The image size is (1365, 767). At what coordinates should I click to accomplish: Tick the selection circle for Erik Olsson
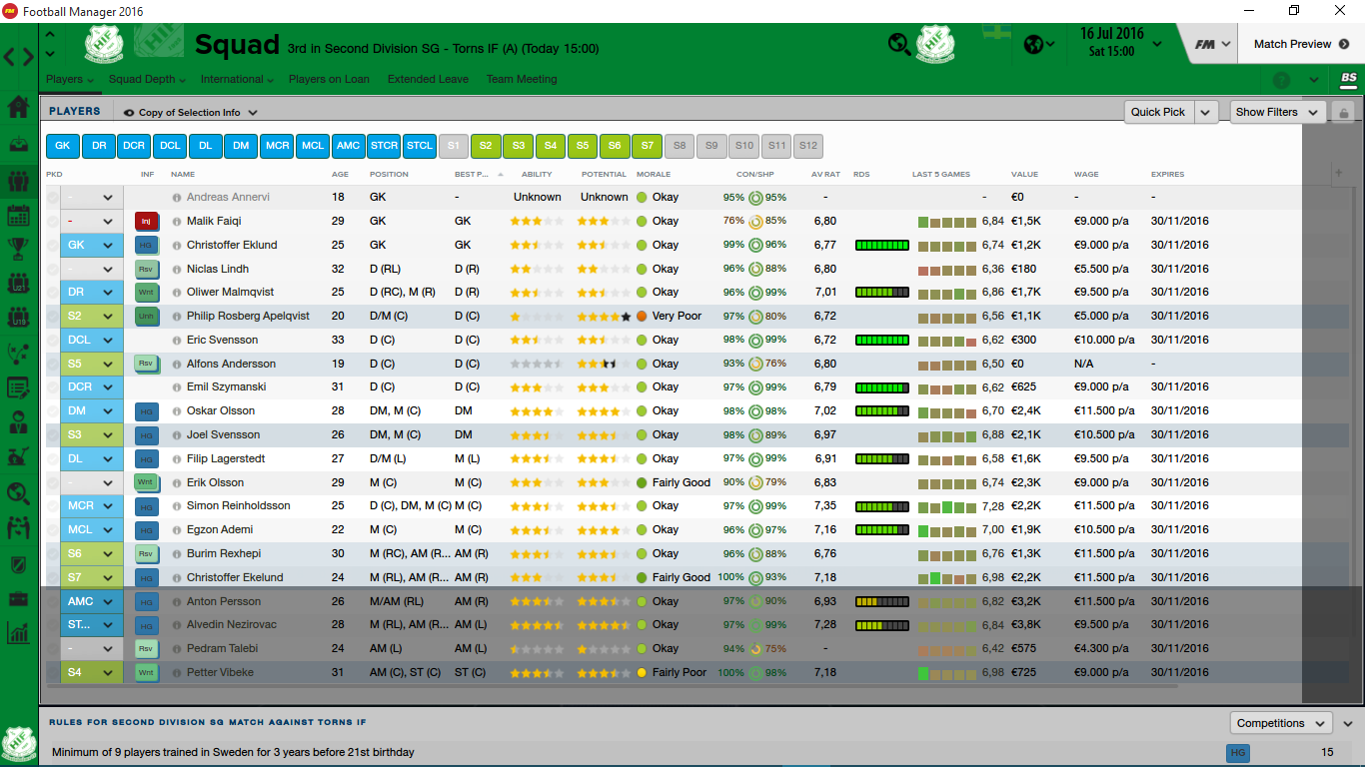point(53,483)
